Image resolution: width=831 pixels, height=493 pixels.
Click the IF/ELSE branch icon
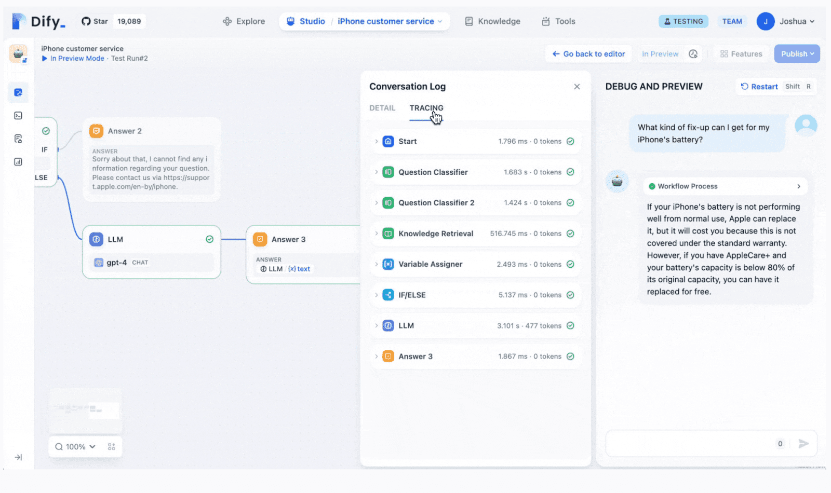(388, 295)
